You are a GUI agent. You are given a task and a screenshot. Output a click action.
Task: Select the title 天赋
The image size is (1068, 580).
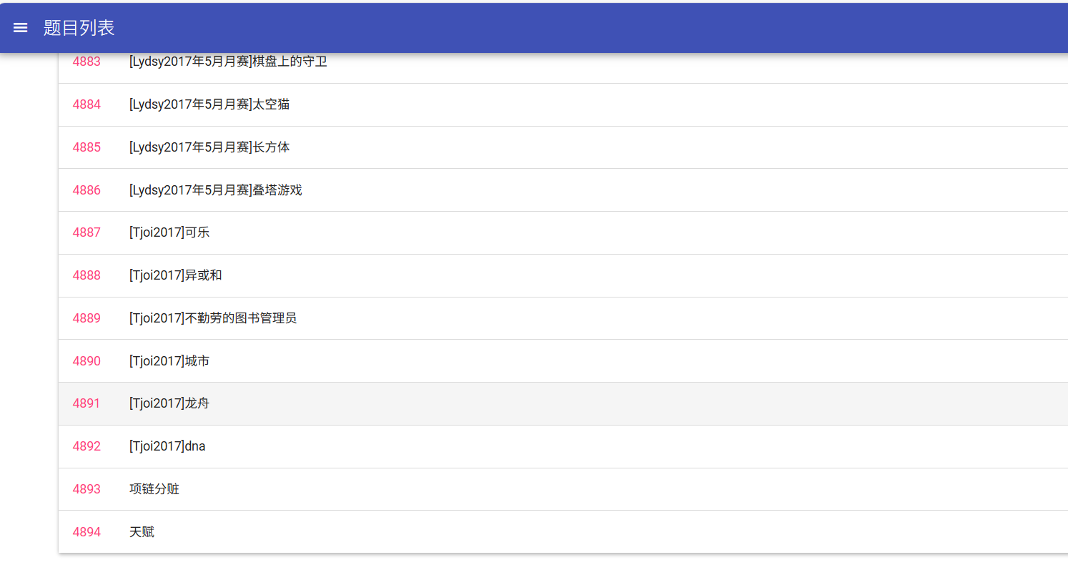142,532
